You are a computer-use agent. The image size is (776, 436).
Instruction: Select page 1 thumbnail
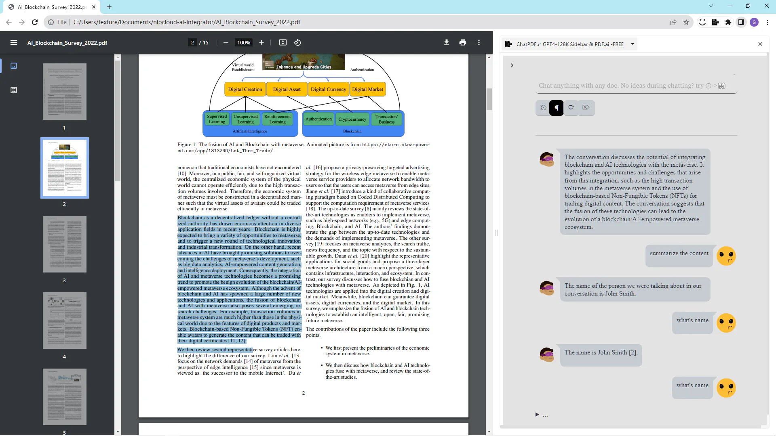[x=65, y=92]
